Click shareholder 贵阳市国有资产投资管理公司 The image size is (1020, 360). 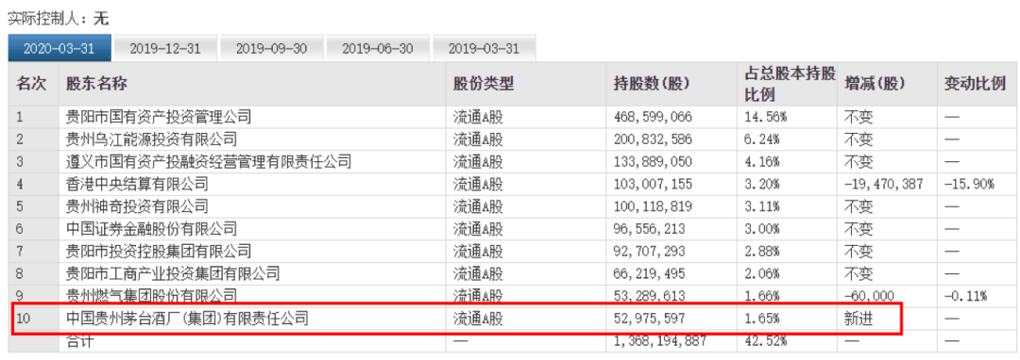[x=159, y=118]
